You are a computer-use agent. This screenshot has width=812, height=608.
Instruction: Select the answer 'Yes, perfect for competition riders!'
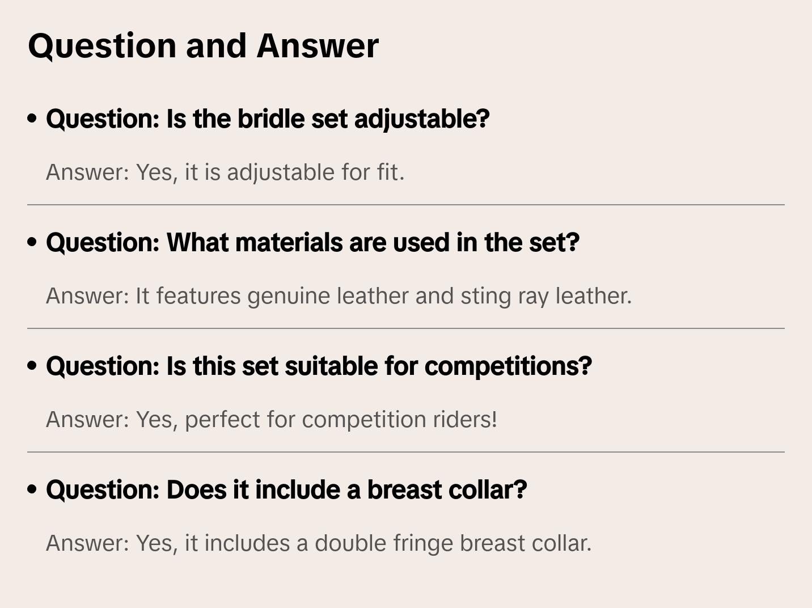(272, 420)
